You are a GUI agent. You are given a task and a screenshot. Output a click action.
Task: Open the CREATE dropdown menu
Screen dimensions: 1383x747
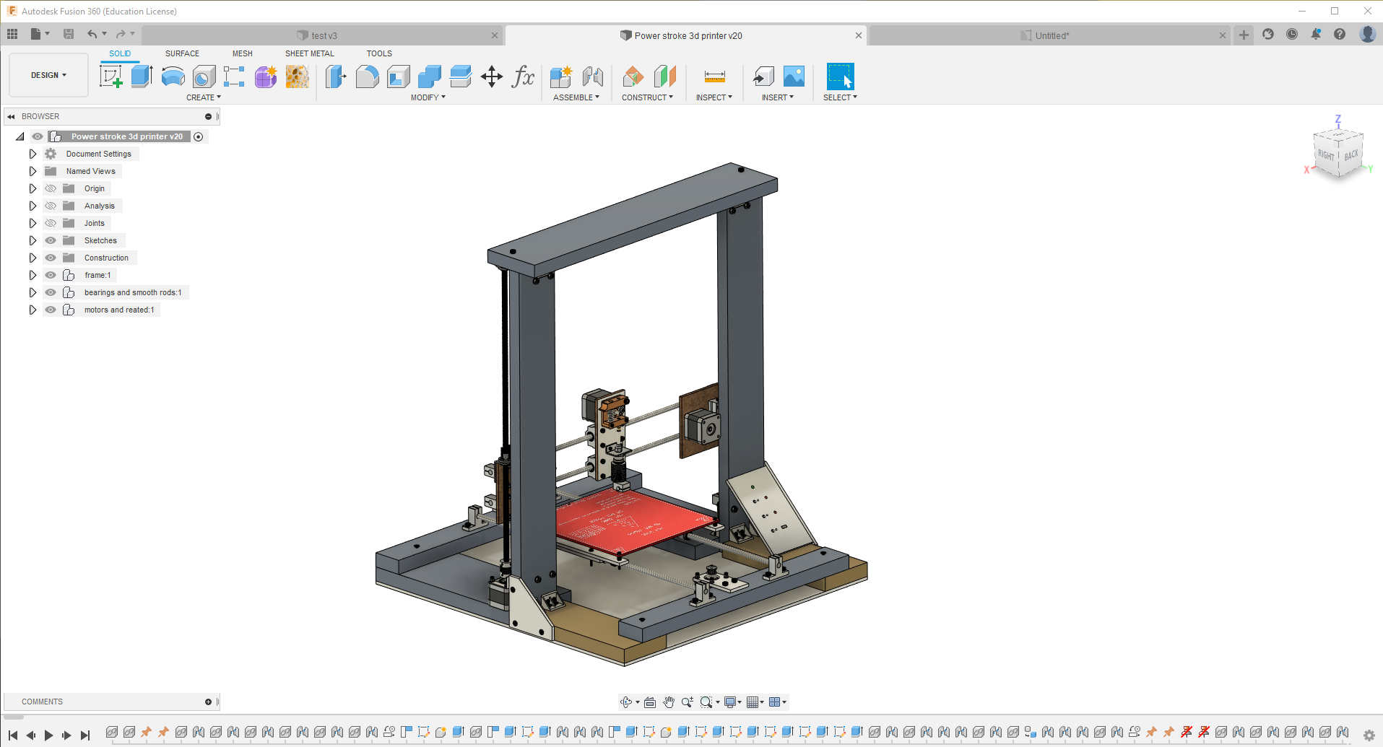click(204, 97)
